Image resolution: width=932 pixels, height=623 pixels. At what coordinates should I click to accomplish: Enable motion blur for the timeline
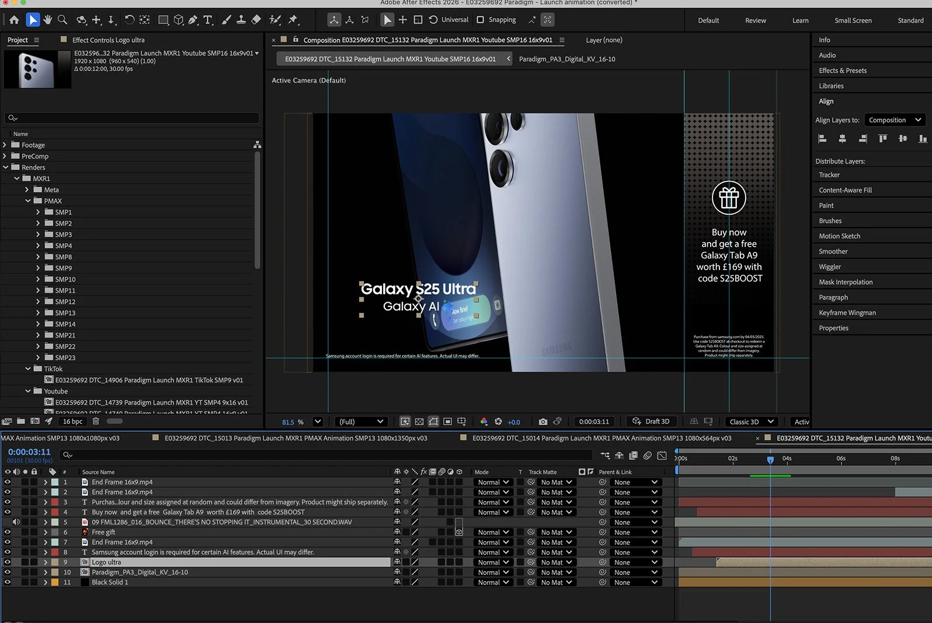point(648,456)
